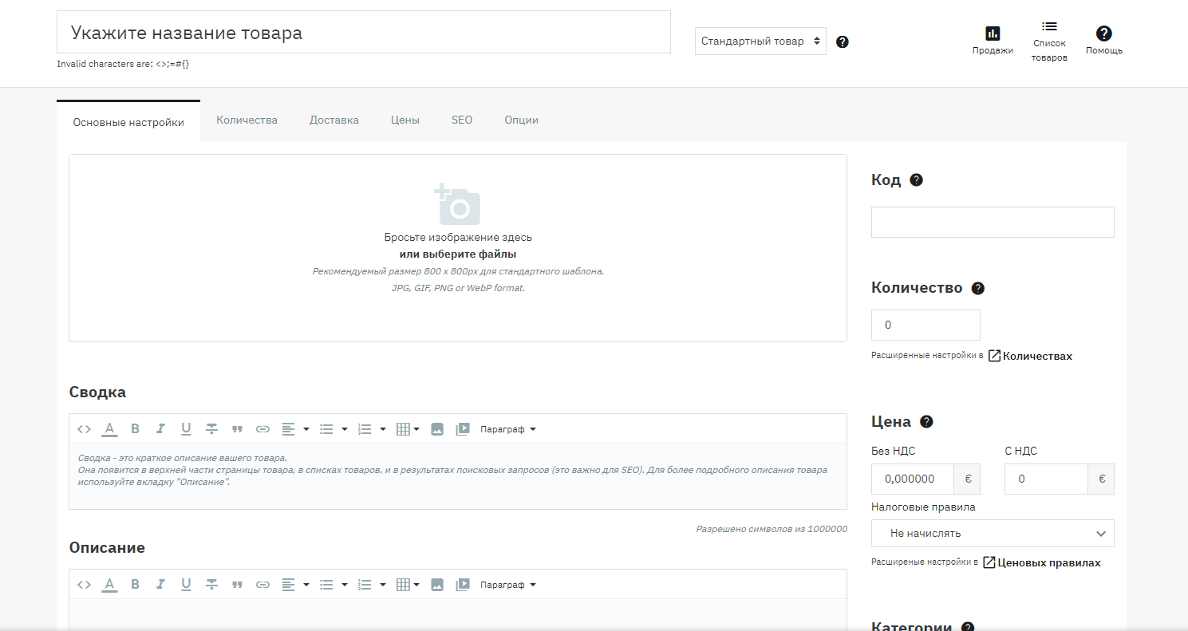Click выберите файлы to upload image

point(458,254)
